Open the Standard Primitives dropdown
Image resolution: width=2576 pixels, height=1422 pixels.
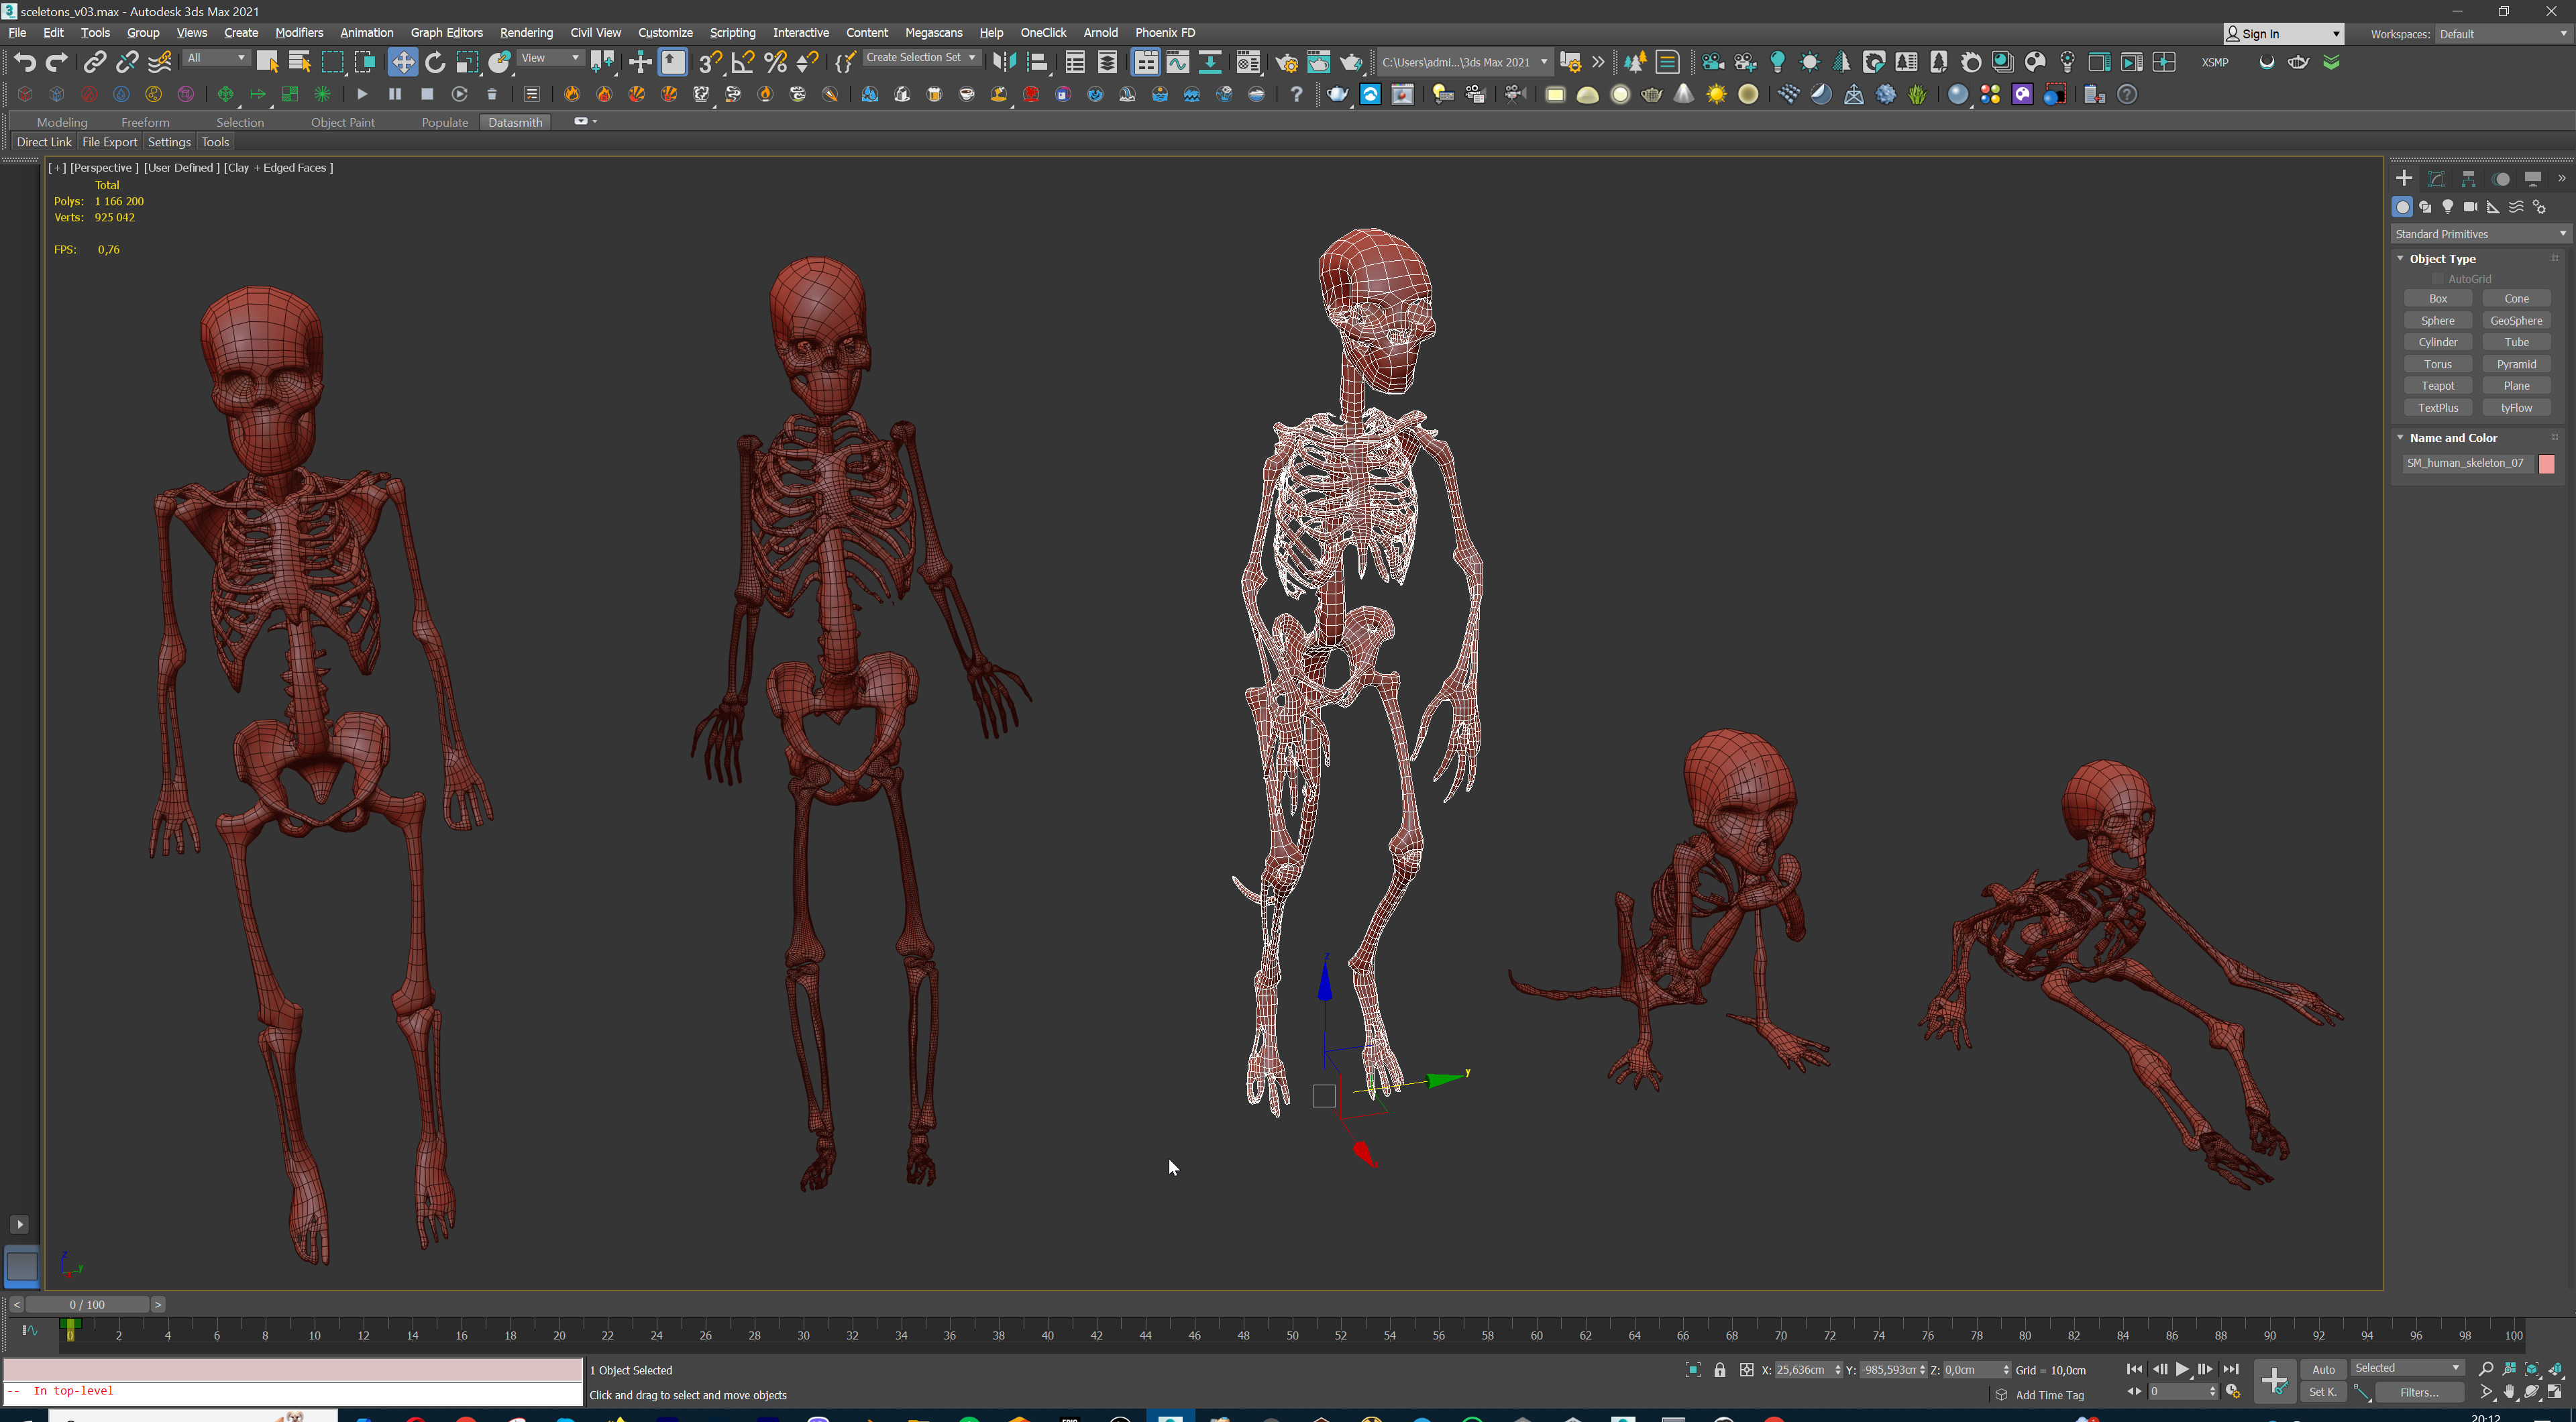point(2481,234)
